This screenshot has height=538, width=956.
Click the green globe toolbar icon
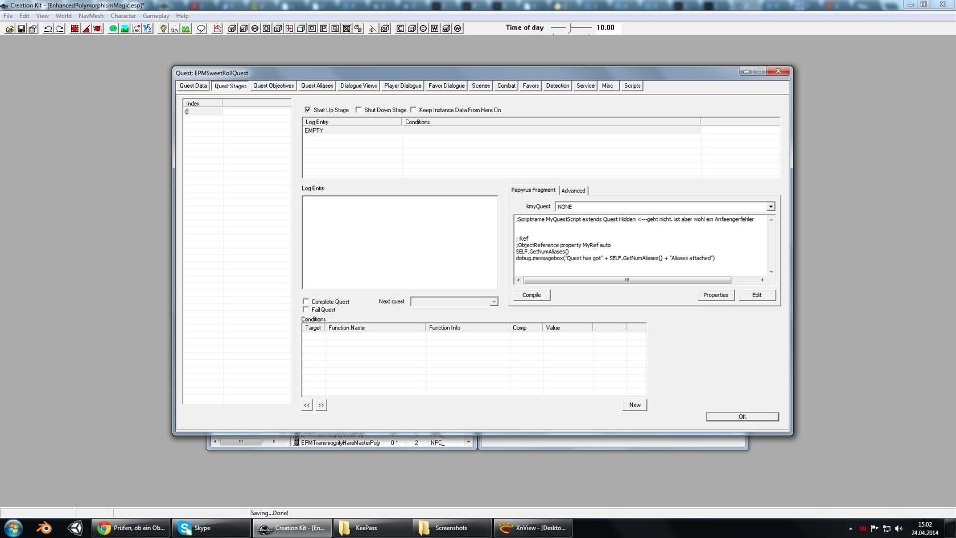point(113,28)
